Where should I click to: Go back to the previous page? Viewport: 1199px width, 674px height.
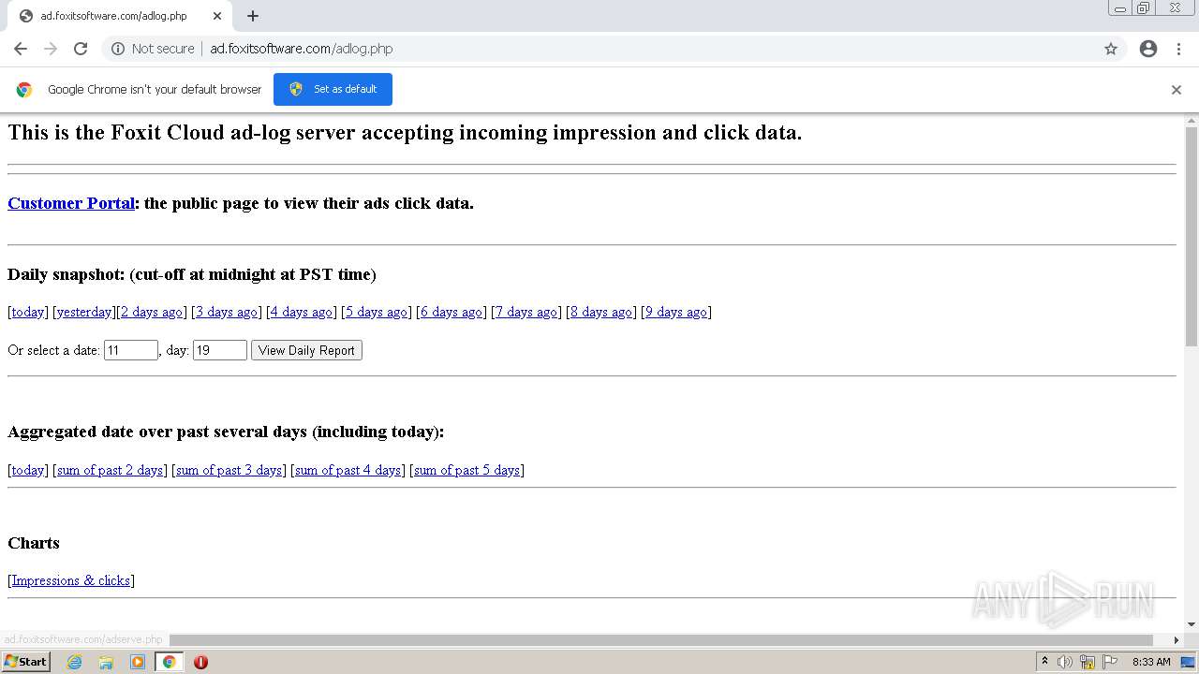(x=21, y=49)
